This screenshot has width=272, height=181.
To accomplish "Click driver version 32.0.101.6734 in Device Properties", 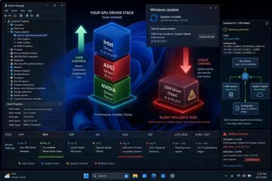I will [x=30, y=121].
